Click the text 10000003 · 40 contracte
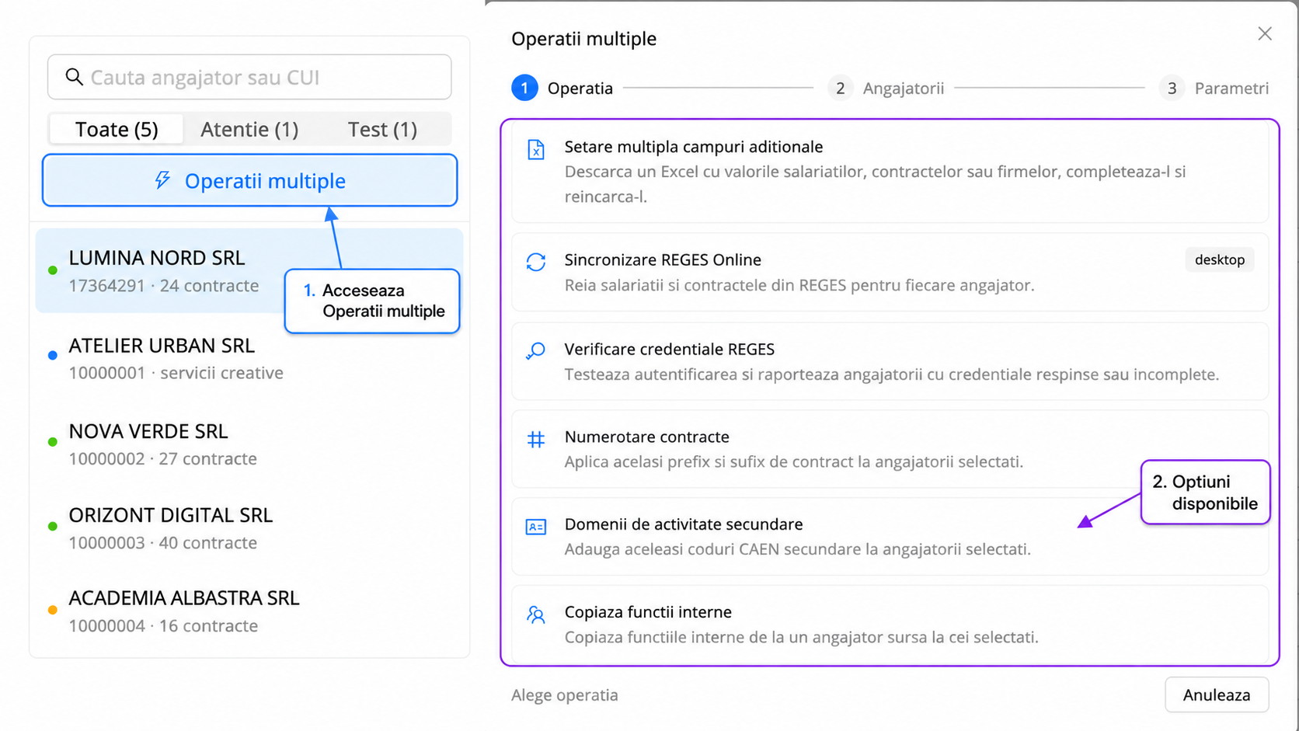 pos(163,543)
